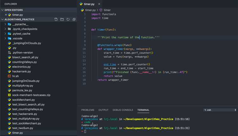Click the Python icon next to .py
Image resolution: width=238 pixels, height=136 pixels.
[10, 48]
